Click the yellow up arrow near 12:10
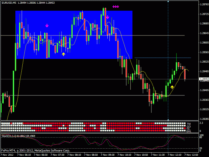209x157 pixels. (172, 87)
